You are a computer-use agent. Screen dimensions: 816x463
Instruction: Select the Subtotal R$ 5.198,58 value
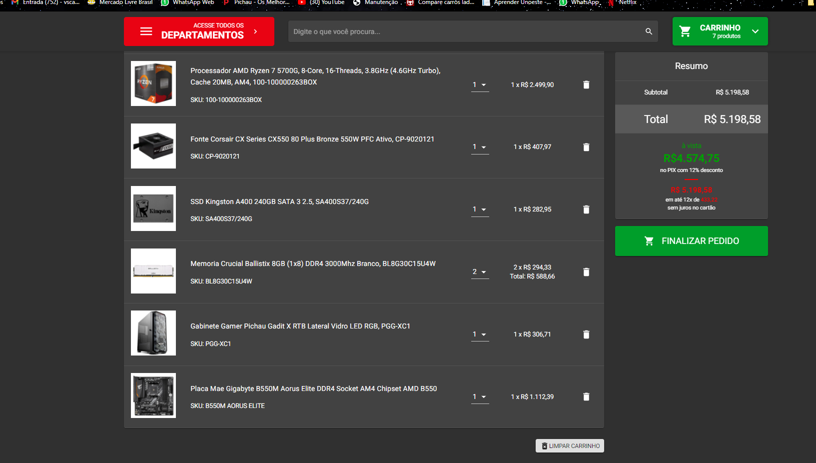click(732, 92)
